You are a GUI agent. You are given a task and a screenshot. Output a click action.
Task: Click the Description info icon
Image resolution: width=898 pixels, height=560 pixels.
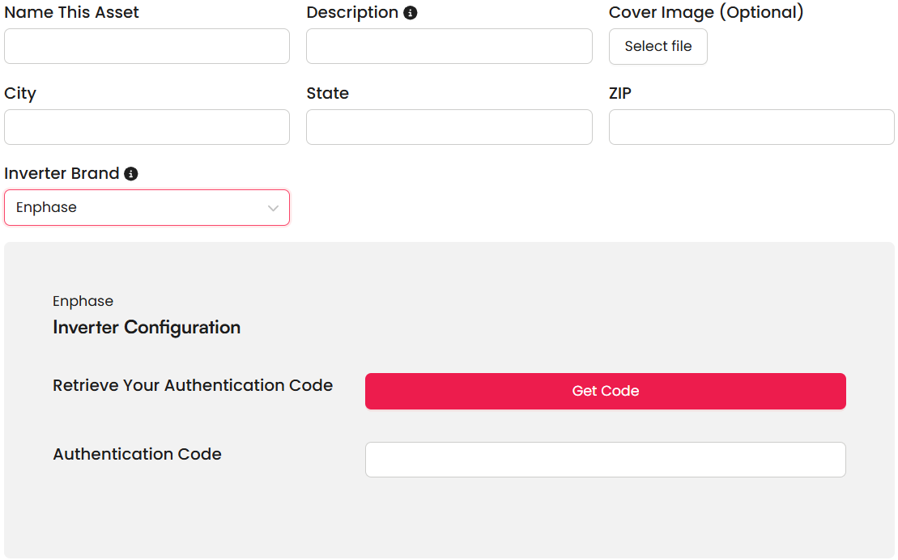(410, 13)
